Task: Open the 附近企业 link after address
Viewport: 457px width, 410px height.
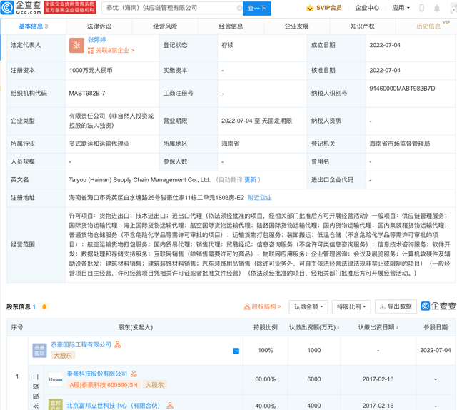Action: (259, 198)
